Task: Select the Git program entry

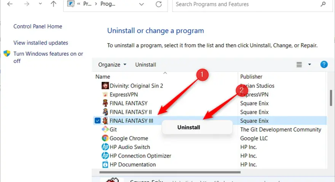Action: click(x=113, y=129)
